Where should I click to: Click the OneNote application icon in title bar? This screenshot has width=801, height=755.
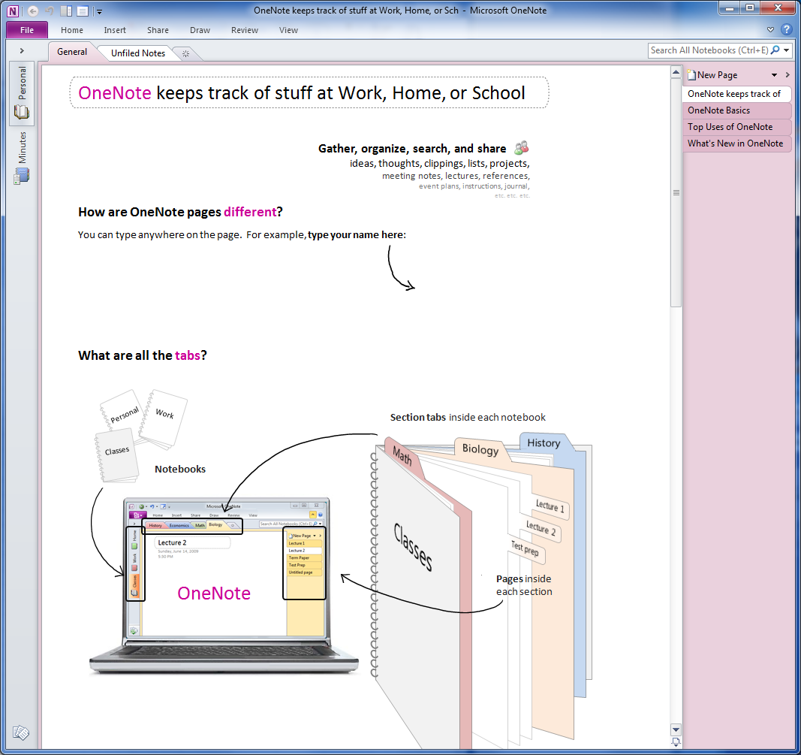[13, 11]
